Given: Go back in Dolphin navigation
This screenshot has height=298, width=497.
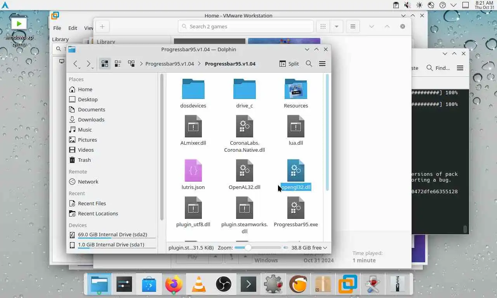Looking at the screenshot, I should point(76,64).
